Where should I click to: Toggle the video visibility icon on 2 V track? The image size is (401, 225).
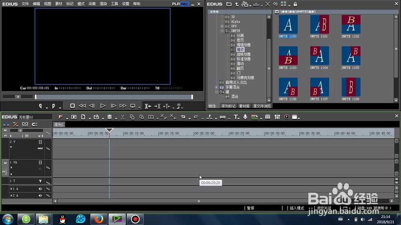tap(40, 142)
